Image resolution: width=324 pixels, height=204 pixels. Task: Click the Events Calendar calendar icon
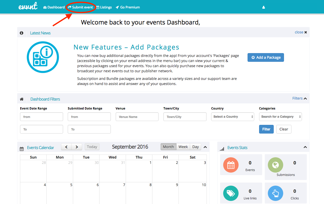pyautogui.click(x=22, y=149)
